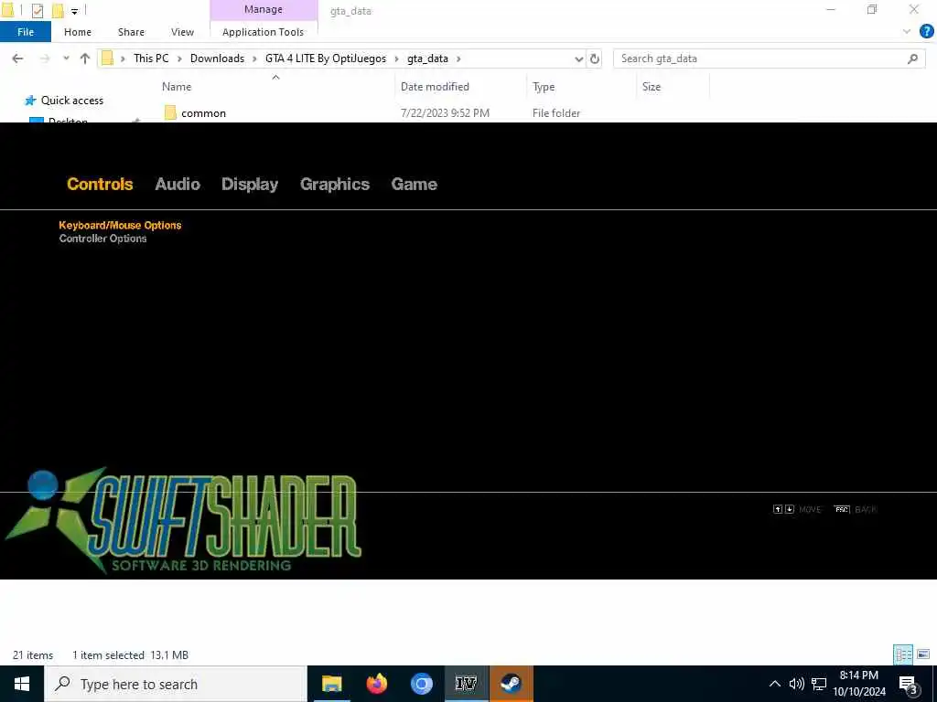
Task: Select Quick access in navigation pane
Action: coord(71,101)
